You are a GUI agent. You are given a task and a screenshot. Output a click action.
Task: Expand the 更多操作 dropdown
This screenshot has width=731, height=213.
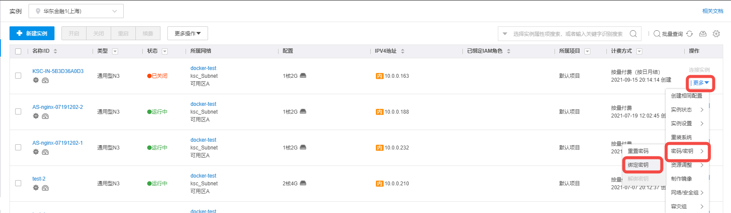tap(188, 33)
